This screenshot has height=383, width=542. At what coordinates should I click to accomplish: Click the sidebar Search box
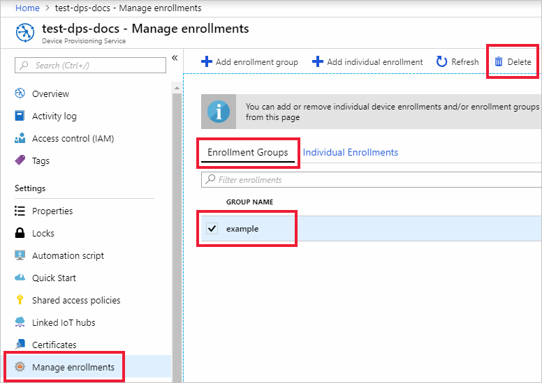[90, 66]
